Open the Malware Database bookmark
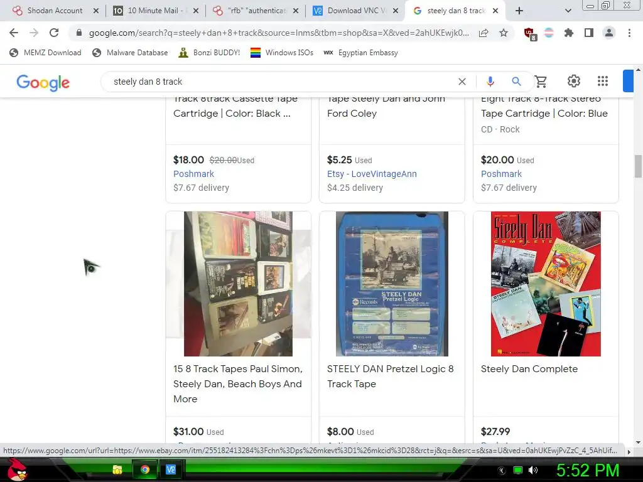Screen dimensions: 643x482 tap(130, 53)
